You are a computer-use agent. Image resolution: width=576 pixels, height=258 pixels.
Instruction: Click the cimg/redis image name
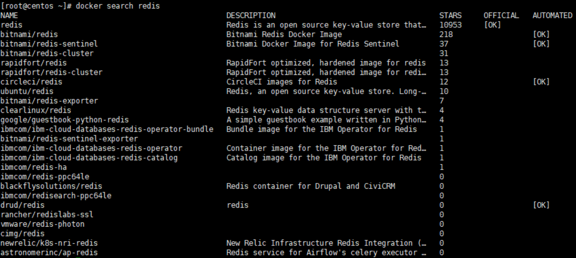pyautogui.click(x=22, y=233)
